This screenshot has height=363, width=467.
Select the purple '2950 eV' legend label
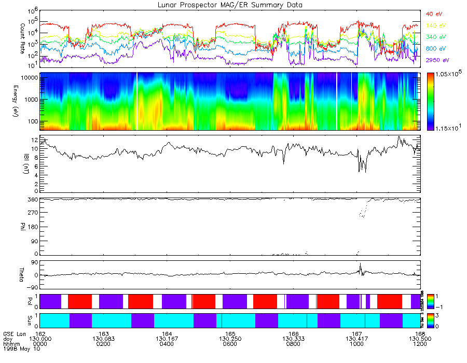point(437,60)
